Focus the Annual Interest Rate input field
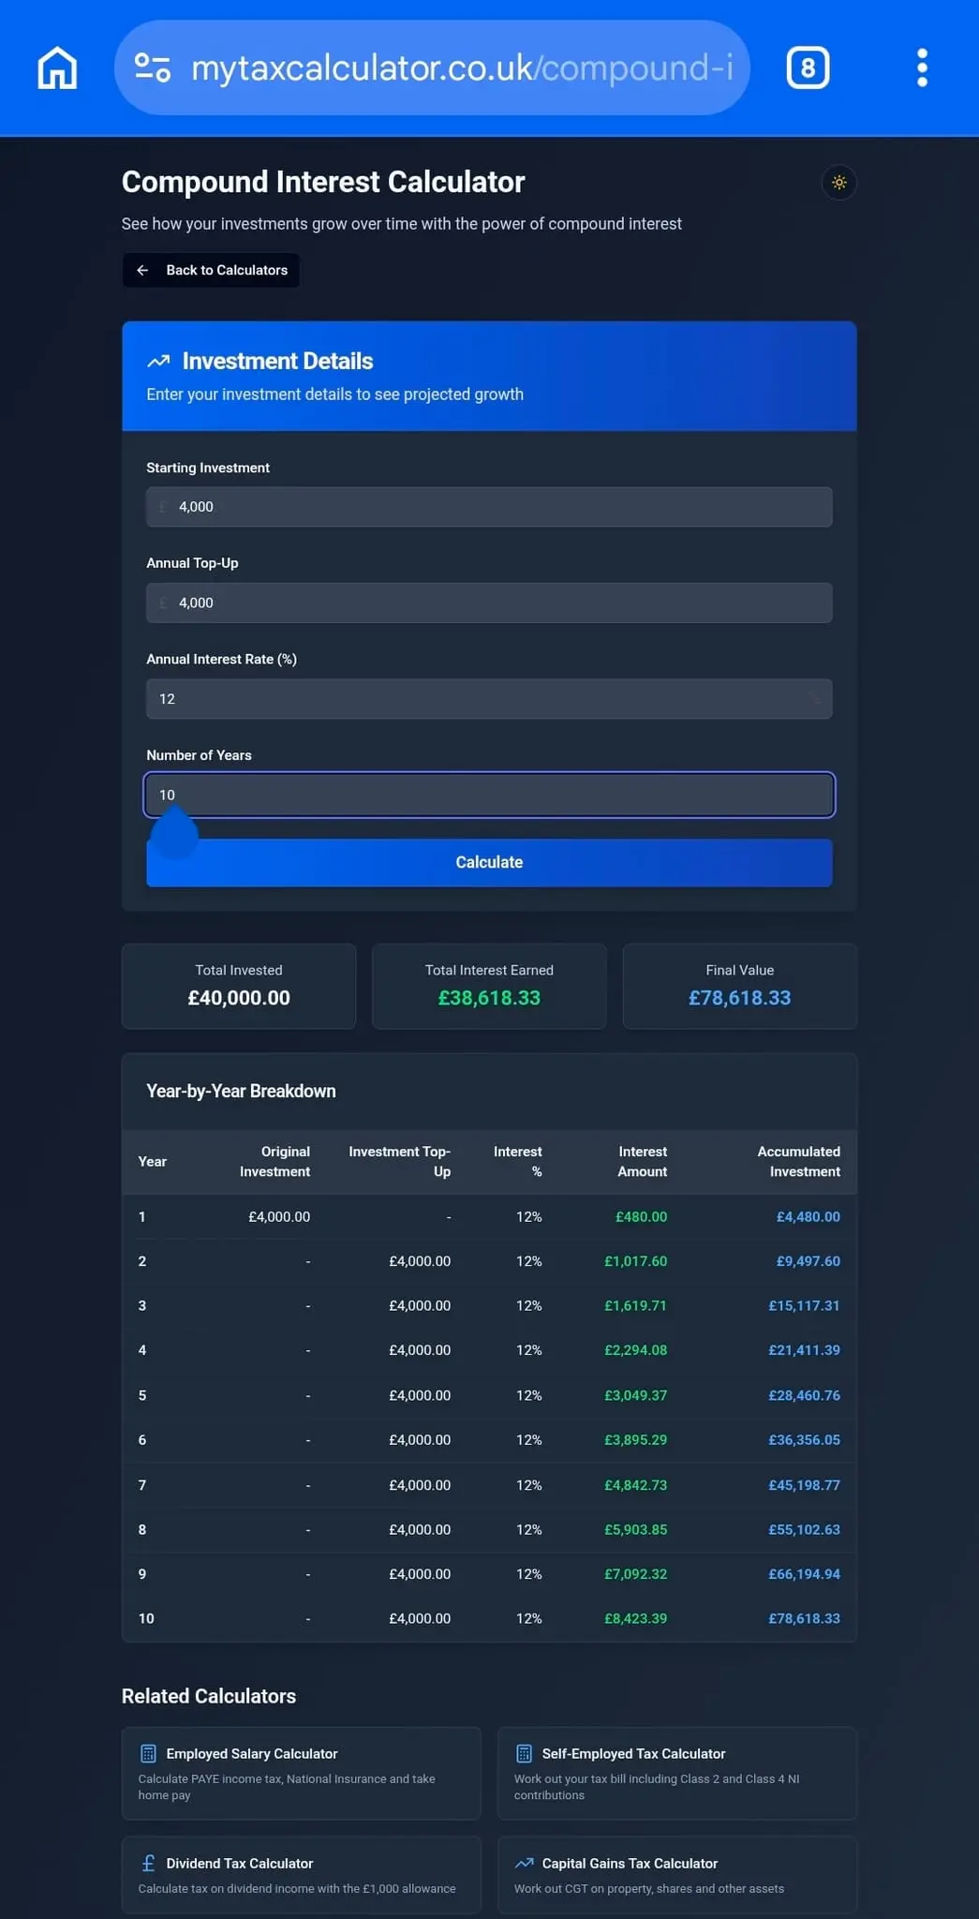The width and height of the screenshot is (979, 1919). [489, 699]
